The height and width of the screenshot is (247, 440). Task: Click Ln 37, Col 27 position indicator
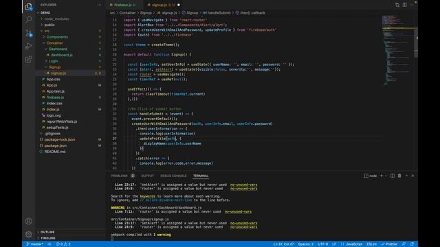pyautogui.click(x=283, y=244)
